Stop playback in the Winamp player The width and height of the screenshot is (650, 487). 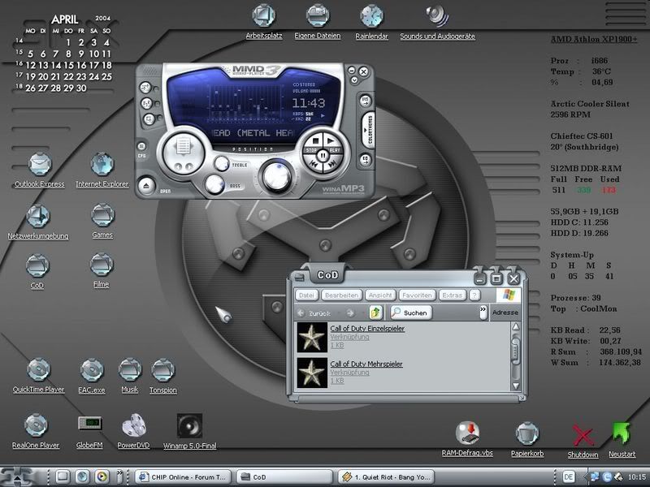point(315,142)
